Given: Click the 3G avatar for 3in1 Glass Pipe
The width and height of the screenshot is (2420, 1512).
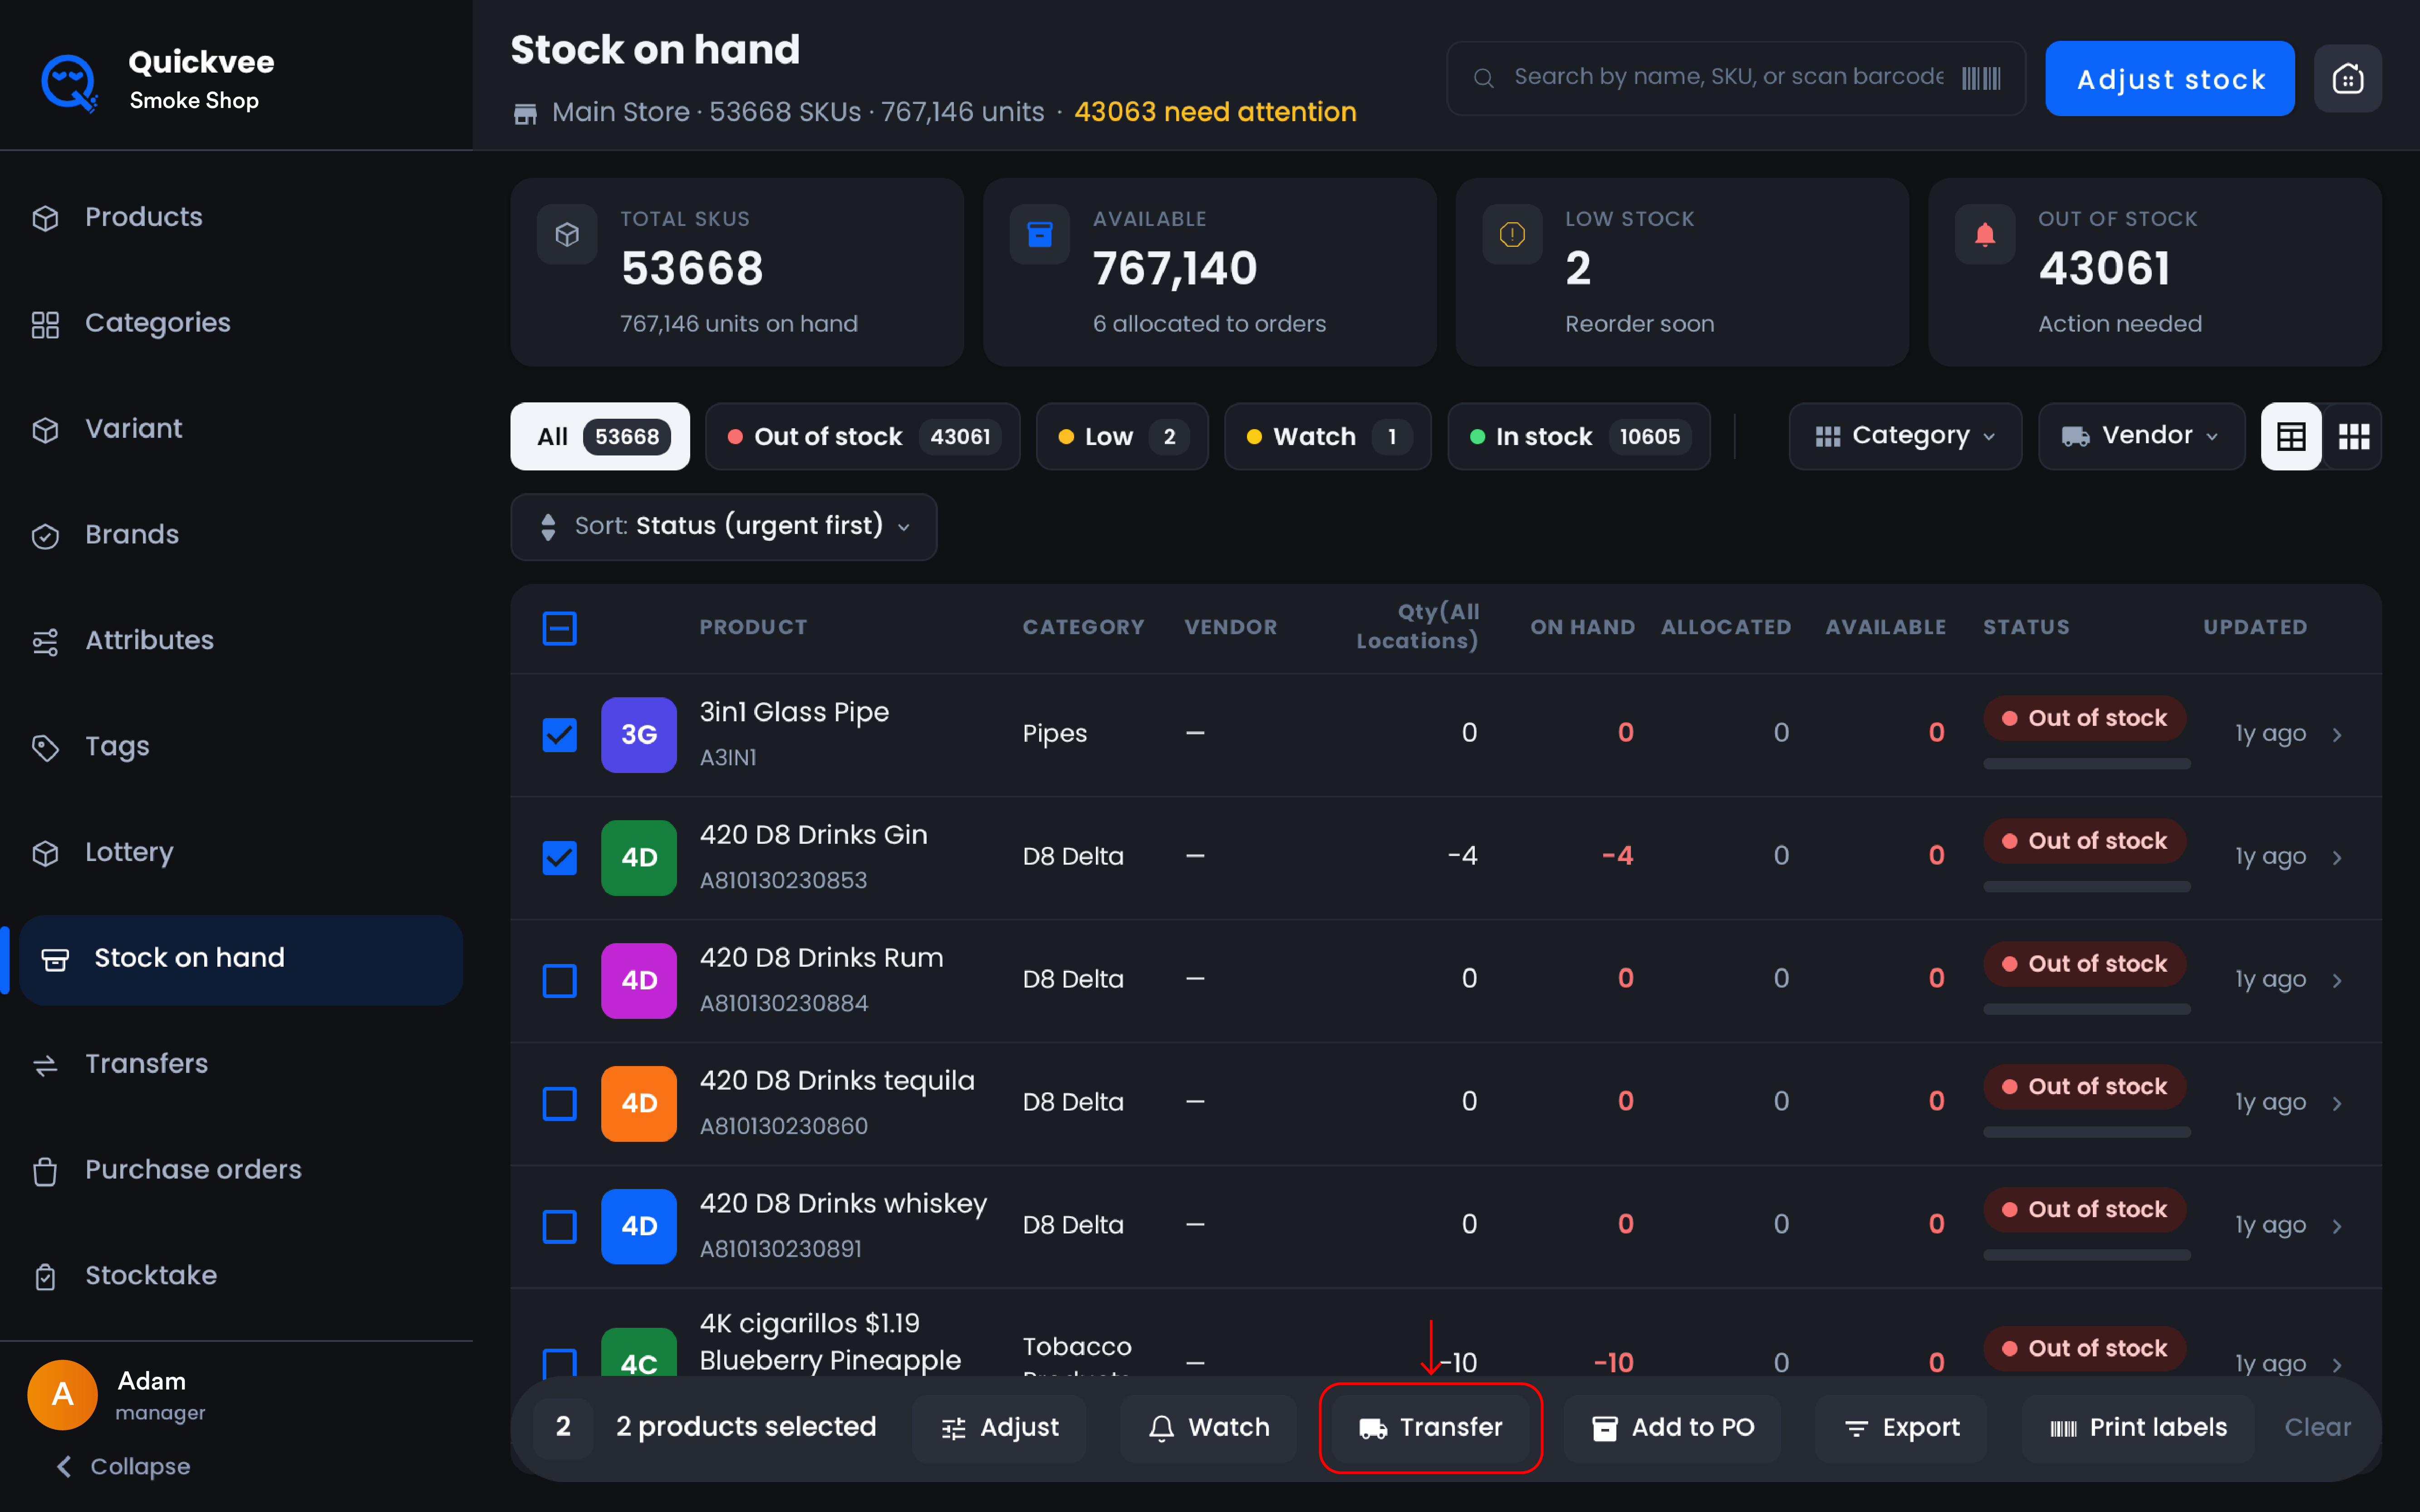Looking at the screenshot, I should pyautogui.click(x=639, y=734).
